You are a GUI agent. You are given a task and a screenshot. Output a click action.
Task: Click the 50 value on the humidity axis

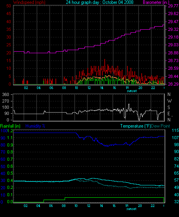pyautogui.click(x=3, y=167)
